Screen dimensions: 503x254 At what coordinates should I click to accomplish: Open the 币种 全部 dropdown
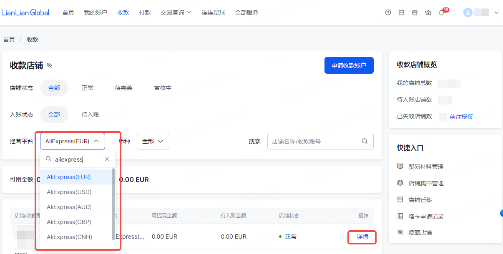pos(153,141)
